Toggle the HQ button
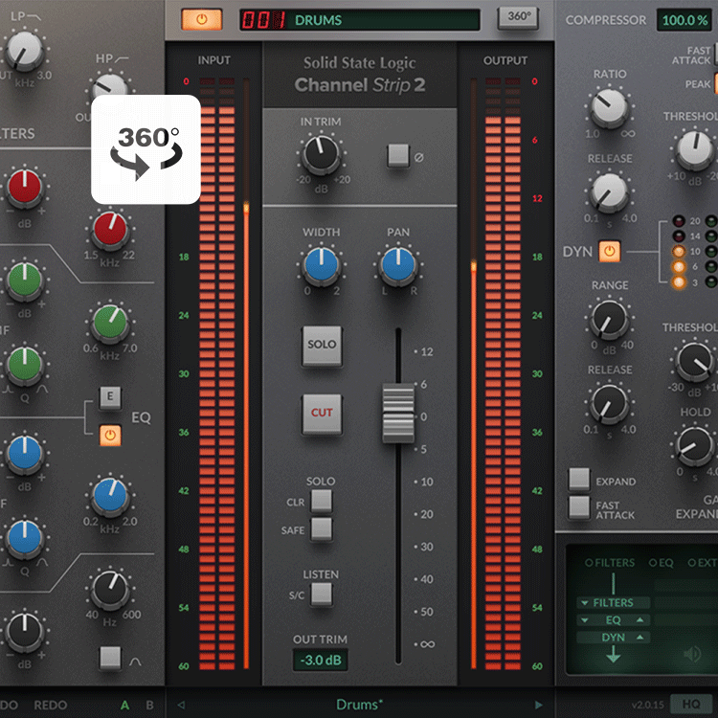Viewport: 718px width, 718px height. (x=690, y=704)
